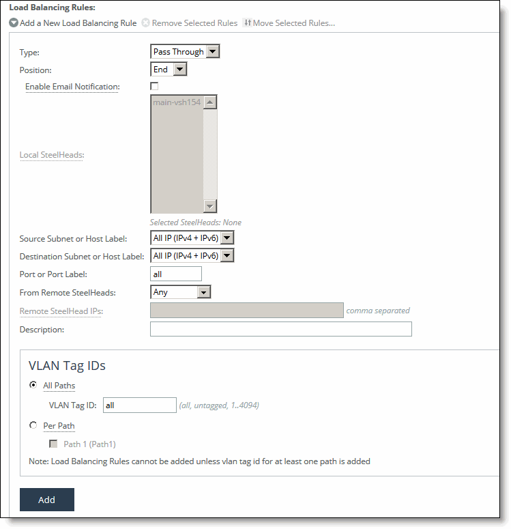Image resolution: width=511 pixels, height=529 pixels.
Task: Click the Local SteelHeads label
Action: [x=52, y=155]
